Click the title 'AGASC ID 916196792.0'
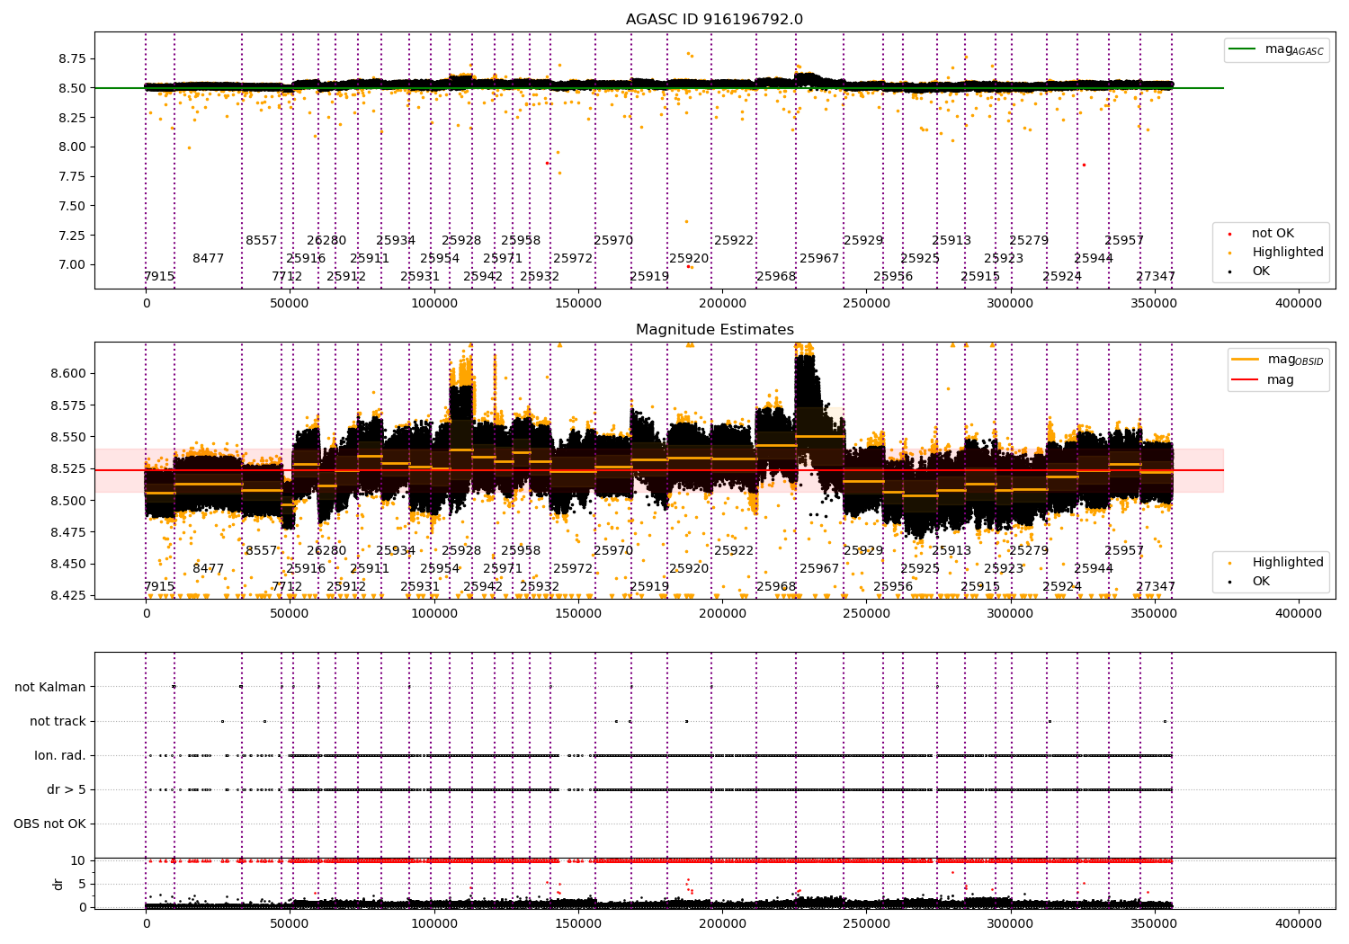Screen dimensions: 1349x944 pos(714,20)
